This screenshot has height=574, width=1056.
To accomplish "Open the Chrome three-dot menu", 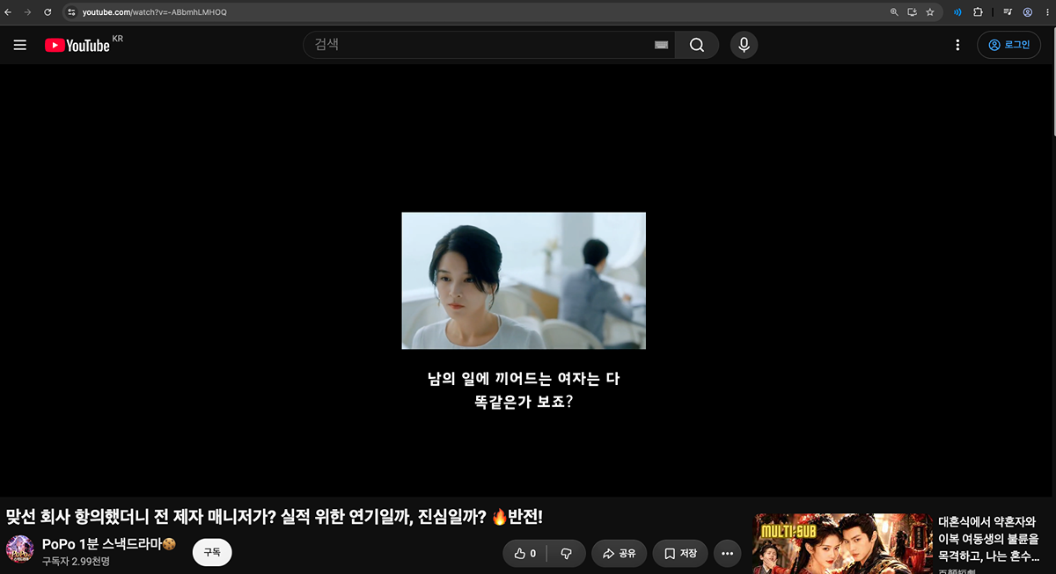I will (1045, 12).
